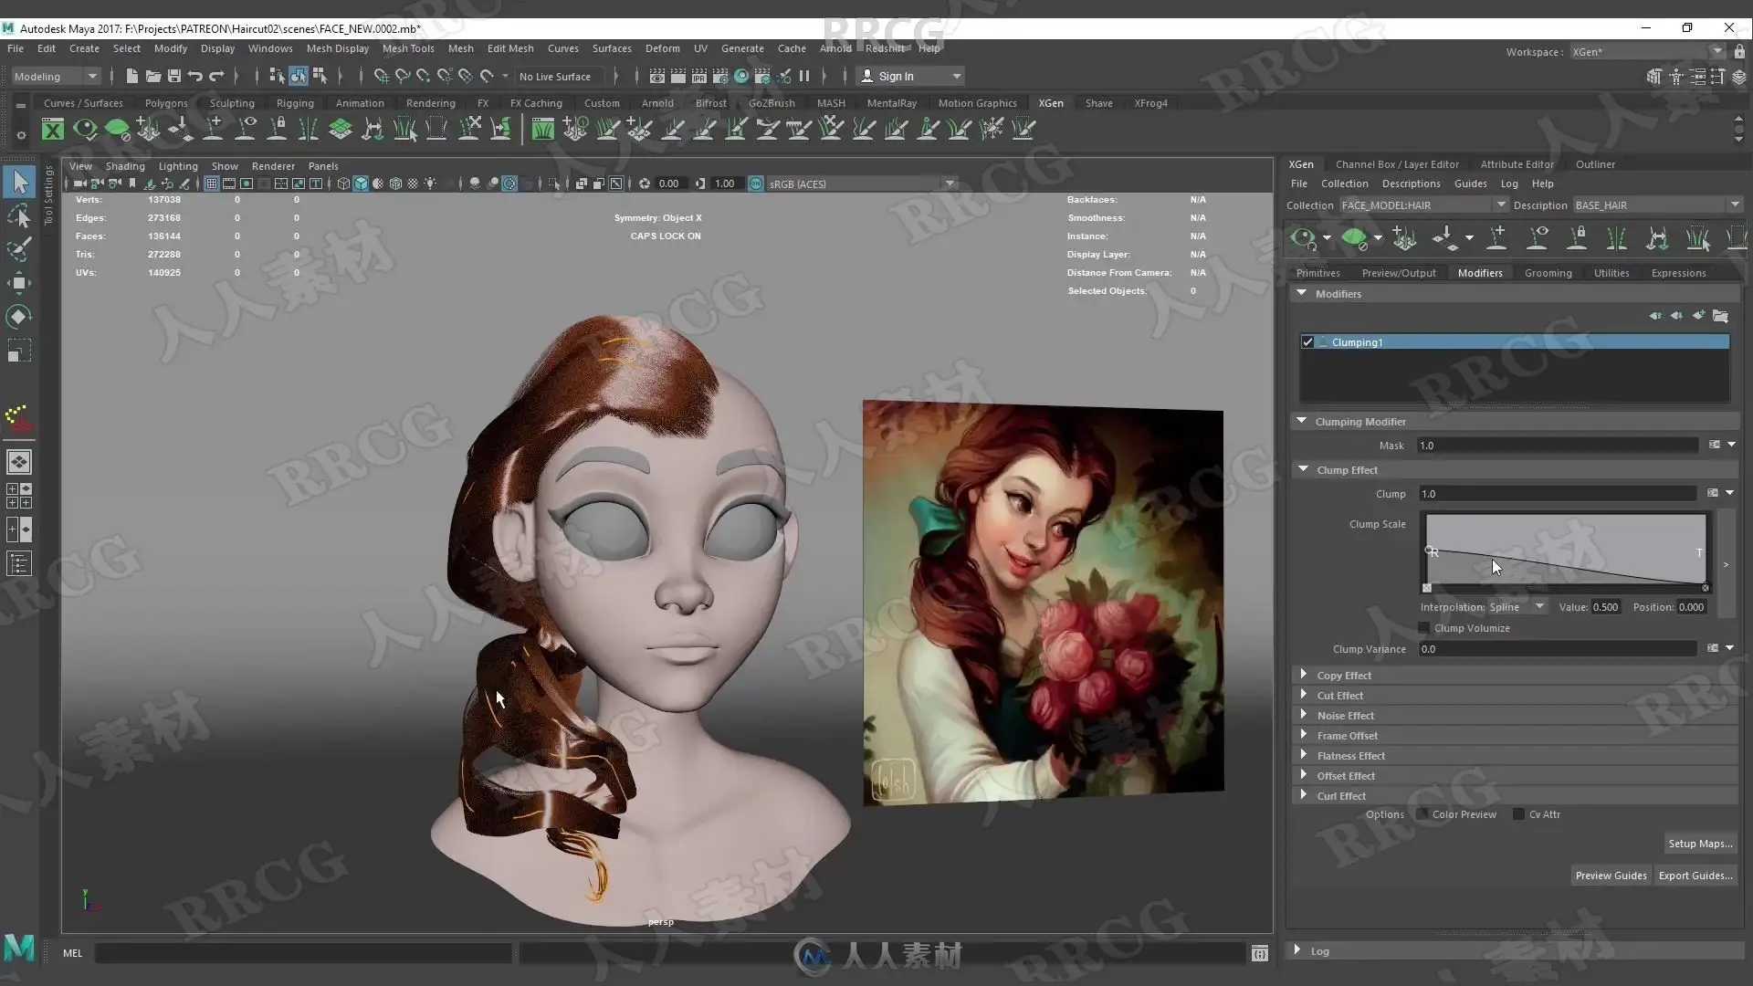Click the Preview Guides button
Screen dimensions: 1753x986
coord(1611,876)
